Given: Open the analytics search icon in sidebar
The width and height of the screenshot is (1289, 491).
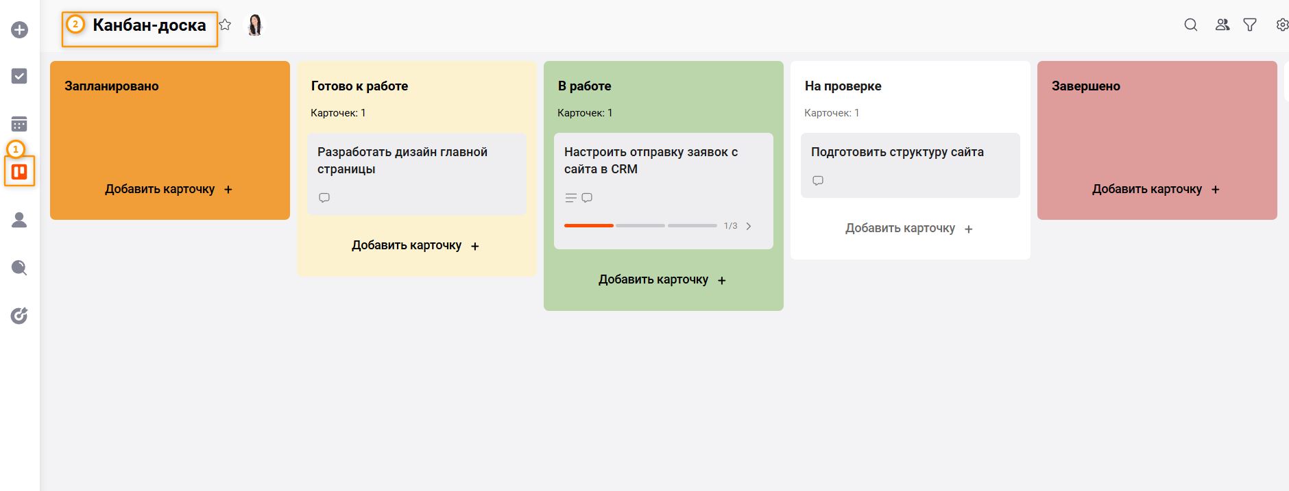Looking at the screenshot, I should click(19, 268).
